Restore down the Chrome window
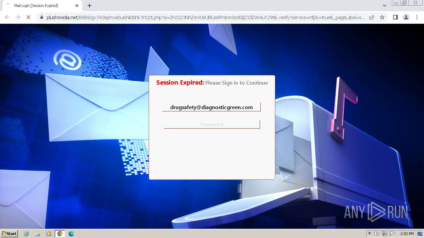This screenshot has width=424, height=238. click(404, 3)
